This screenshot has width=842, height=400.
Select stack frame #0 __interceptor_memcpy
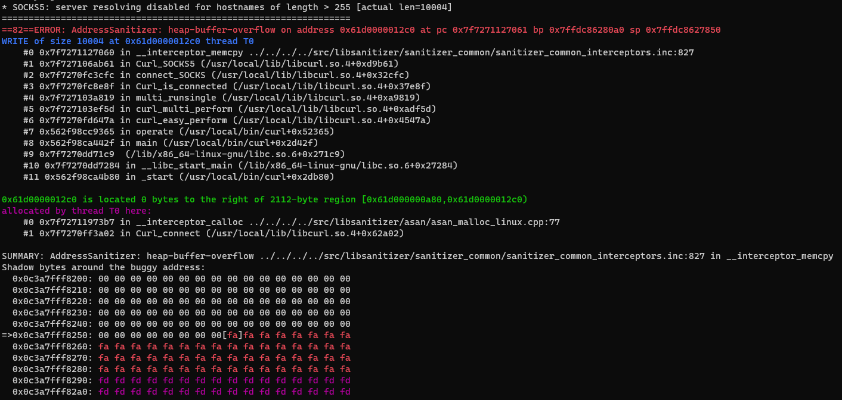coord(358,52)
